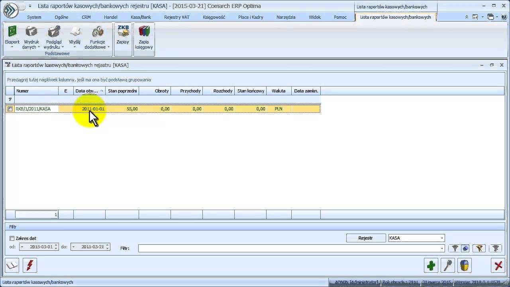Close the list with the red X icon

(498, 265)
